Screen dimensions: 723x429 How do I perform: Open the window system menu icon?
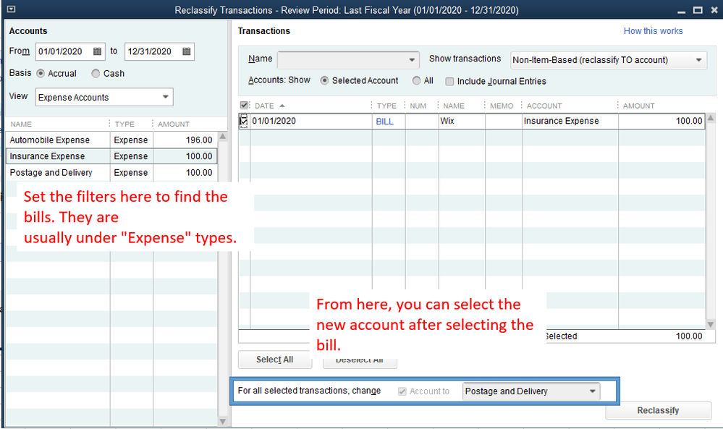11,9
